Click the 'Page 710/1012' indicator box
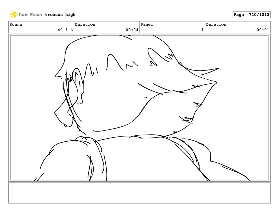The height and width of the screenshot is (216, 279). 251,15
